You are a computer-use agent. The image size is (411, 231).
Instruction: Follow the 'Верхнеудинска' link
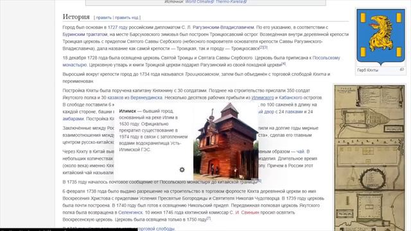(146, 98)
